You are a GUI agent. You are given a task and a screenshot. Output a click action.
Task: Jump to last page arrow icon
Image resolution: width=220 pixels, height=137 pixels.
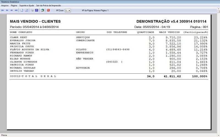click(16, 10)
